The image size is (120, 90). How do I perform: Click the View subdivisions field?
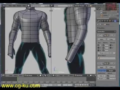click(101, 76)
